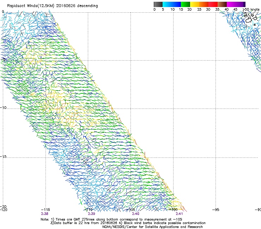Click the '-10' latitude axis label
Image resolution: width=261 pixels, height=229 pixels.
tap(3, 107)
